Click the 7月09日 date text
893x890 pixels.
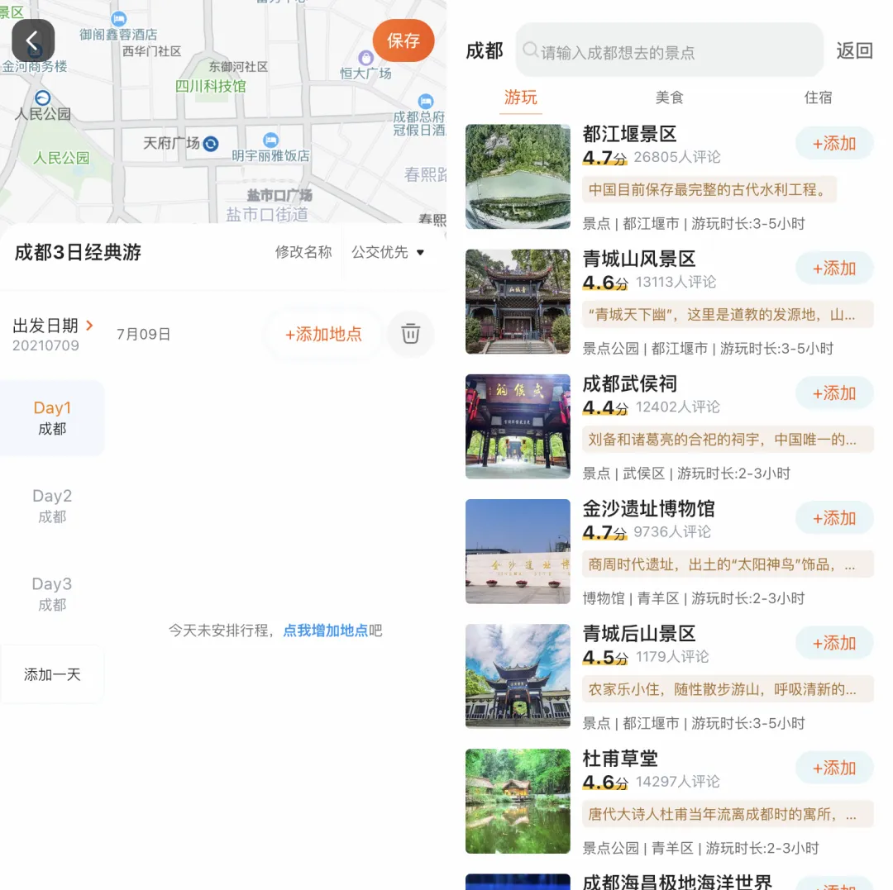144,334
